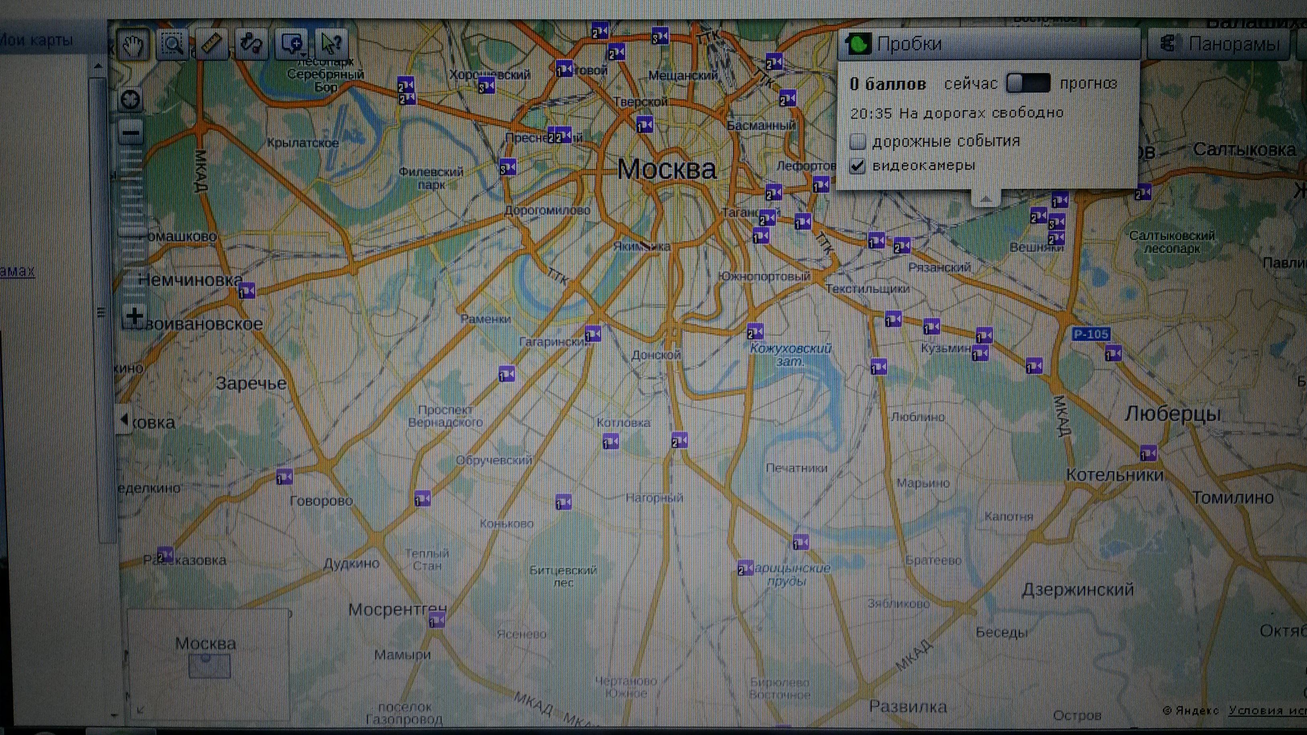Open the route planning tool
Viewport: 1307px width, 735px height.
tap(252, 44)
